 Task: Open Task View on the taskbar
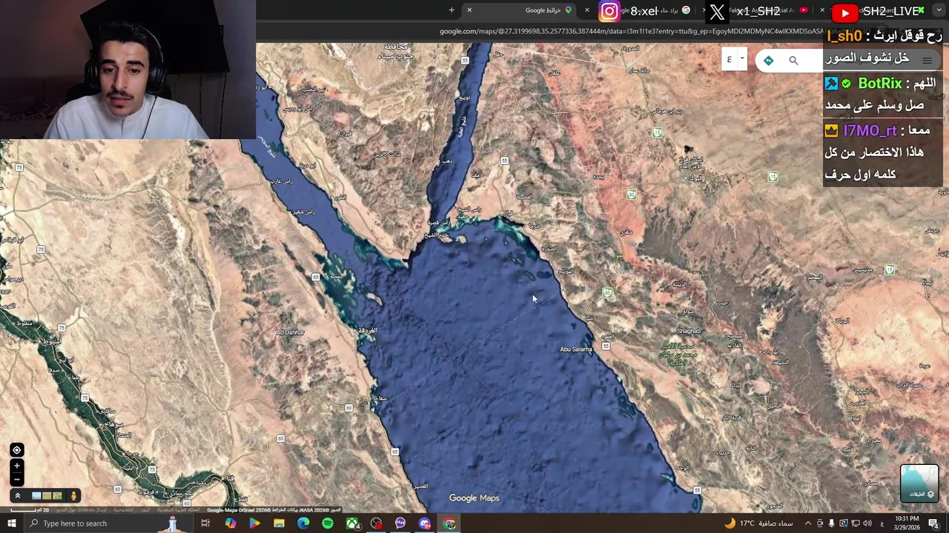205,523
